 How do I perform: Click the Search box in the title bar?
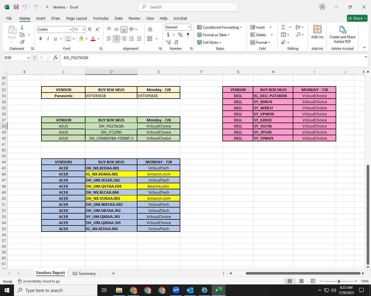188,7
